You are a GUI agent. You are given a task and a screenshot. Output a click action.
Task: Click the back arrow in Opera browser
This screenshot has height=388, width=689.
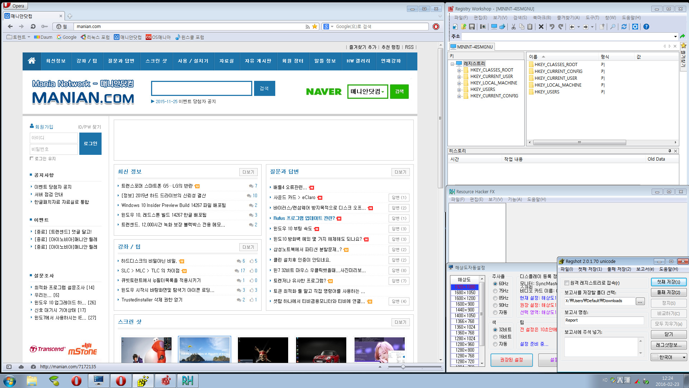(10, 26)
